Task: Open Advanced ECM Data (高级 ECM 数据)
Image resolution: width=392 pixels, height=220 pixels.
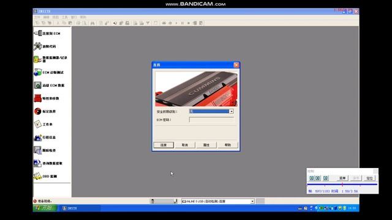Action: (x=49, y=86)
